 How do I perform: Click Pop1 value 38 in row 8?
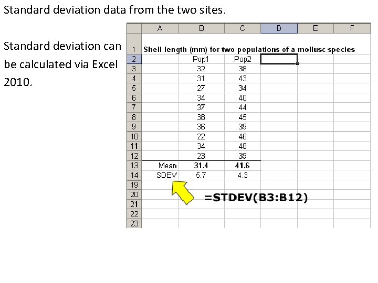[x=201, y=117]
